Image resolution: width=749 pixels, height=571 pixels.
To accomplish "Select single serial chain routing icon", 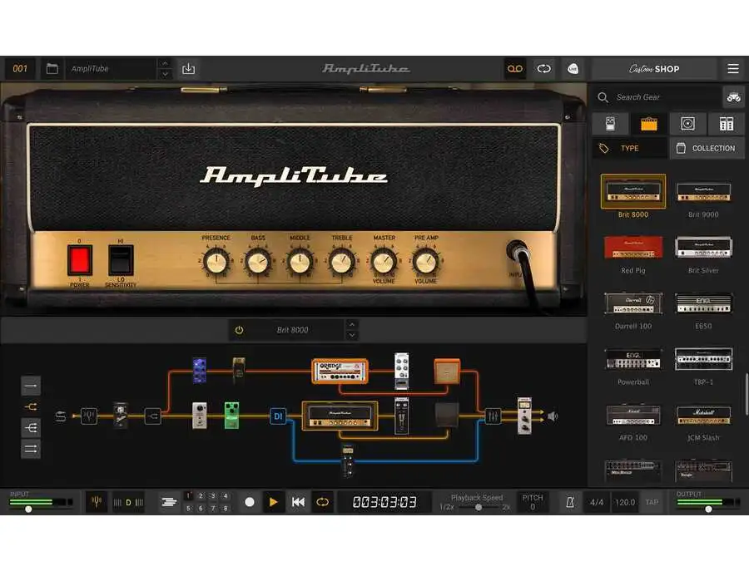I will click(31, 386).
